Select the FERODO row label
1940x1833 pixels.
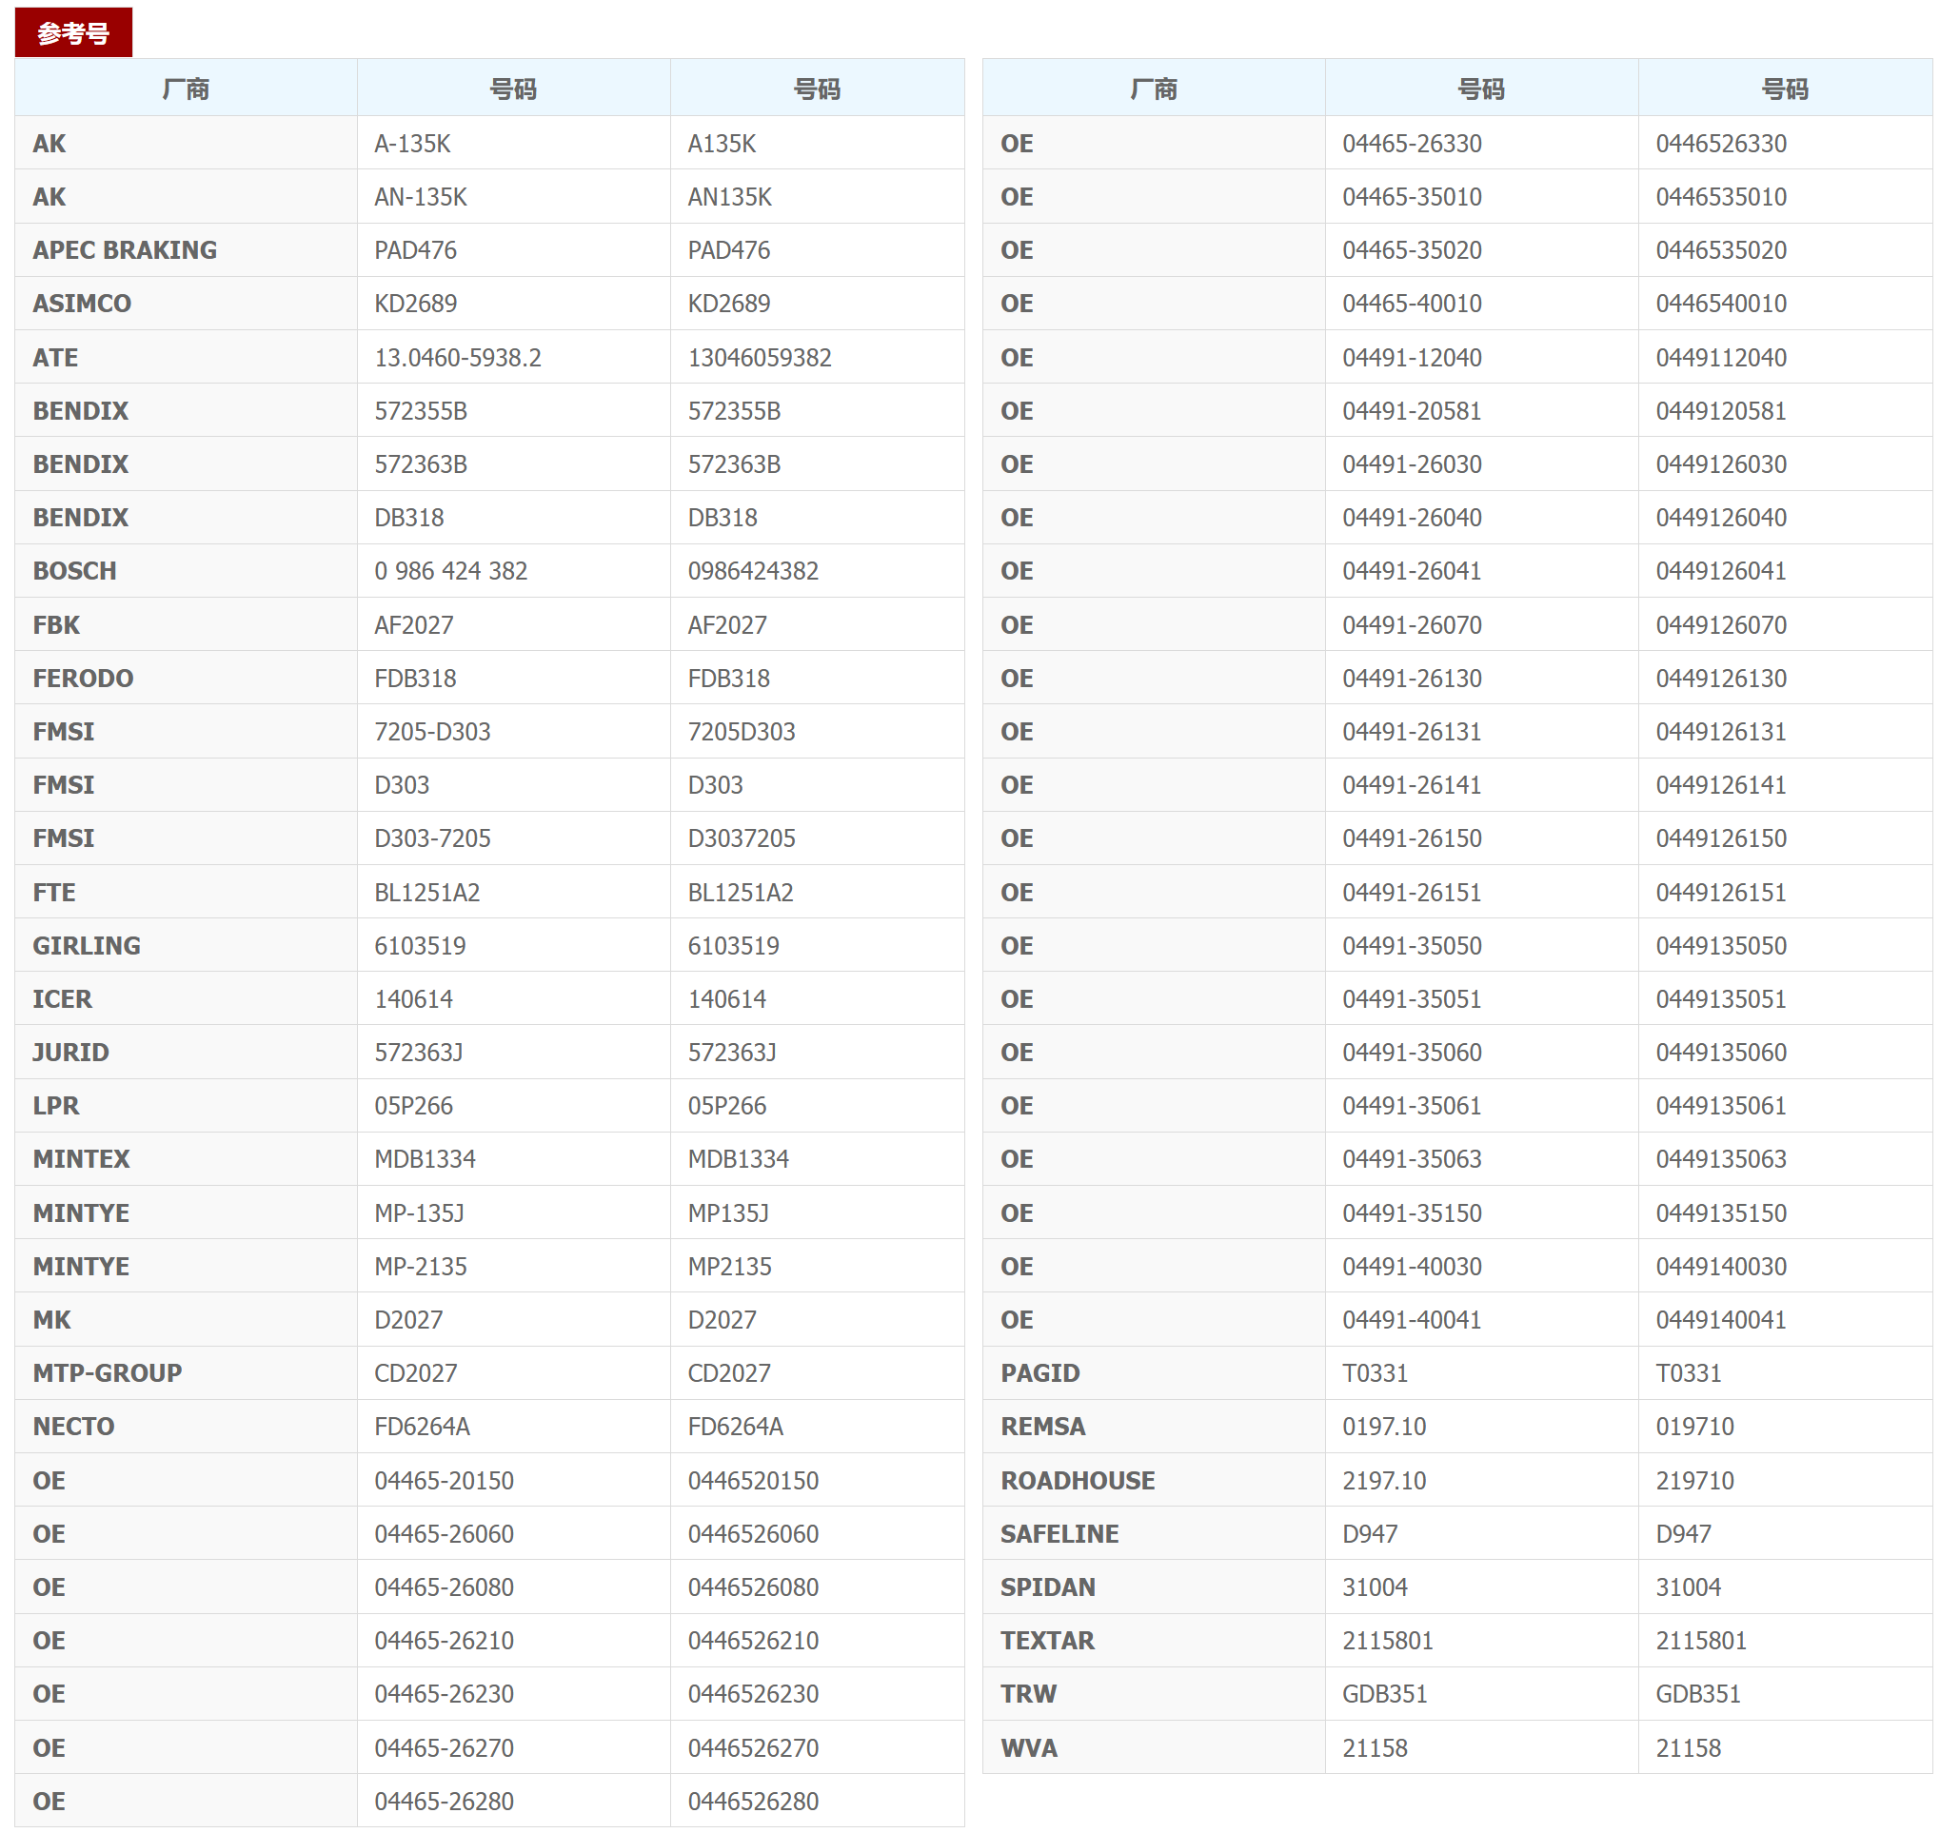pyautogui.click(x=83, y=678)
